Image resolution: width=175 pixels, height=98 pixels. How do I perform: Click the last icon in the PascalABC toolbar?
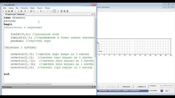tap(67, 11)
